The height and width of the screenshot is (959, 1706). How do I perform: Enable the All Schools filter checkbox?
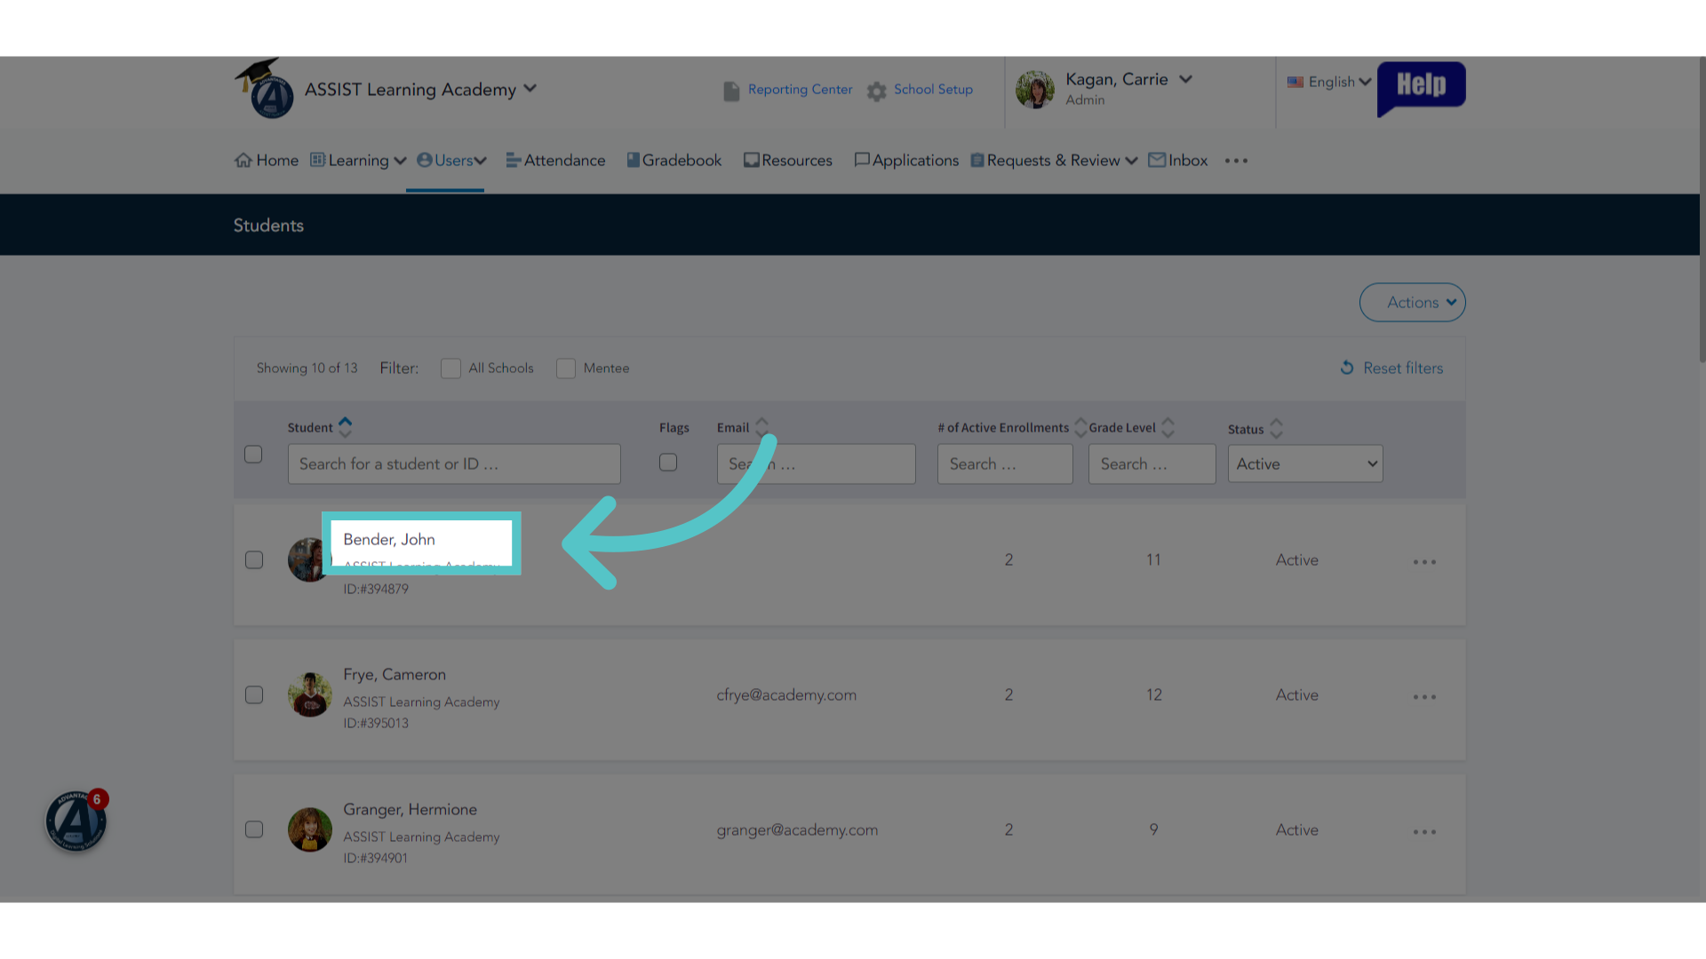450,369
